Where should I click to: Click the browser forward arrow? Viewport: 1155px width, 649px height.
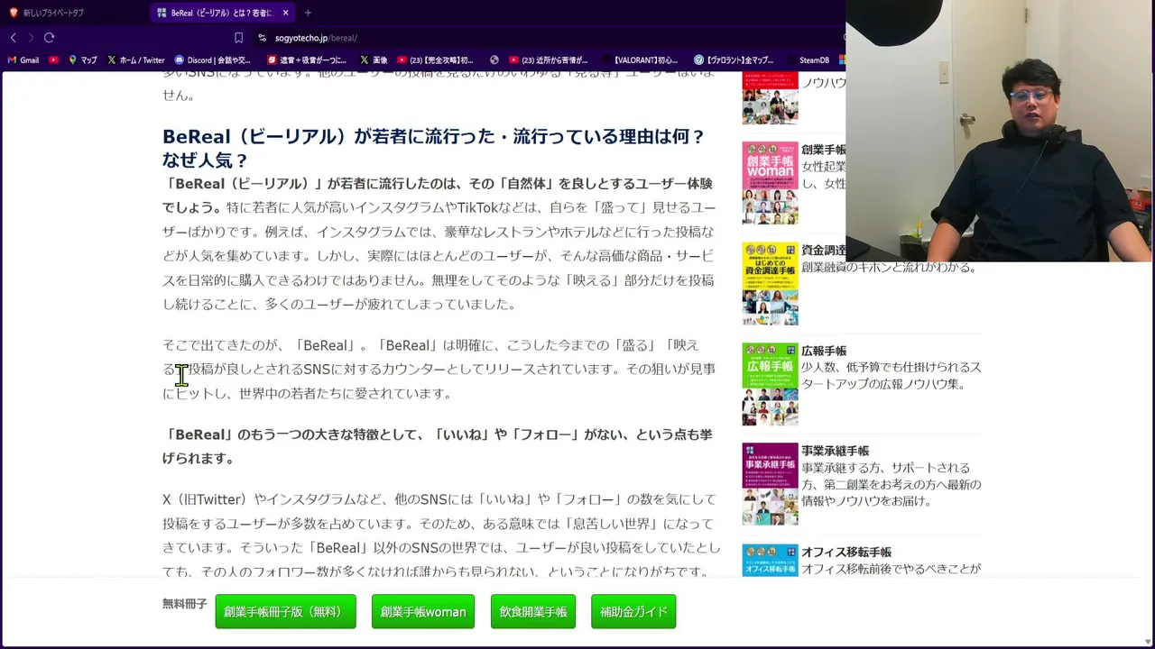(x=31, y=38)
